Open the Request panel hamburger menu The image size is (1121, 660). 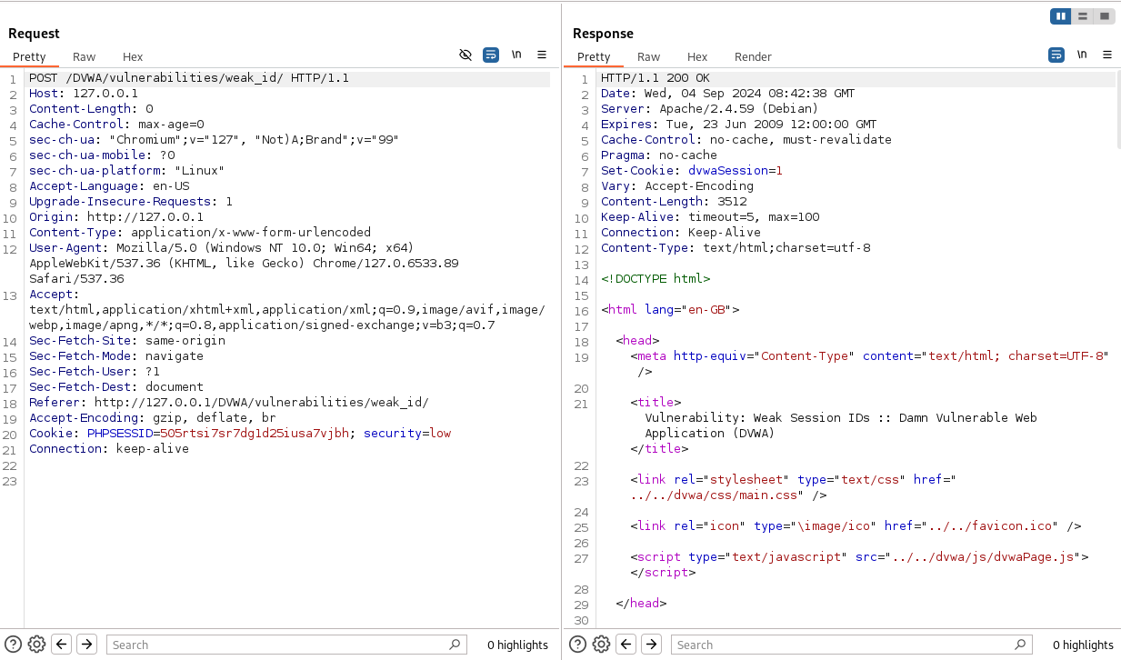[542, 55]
